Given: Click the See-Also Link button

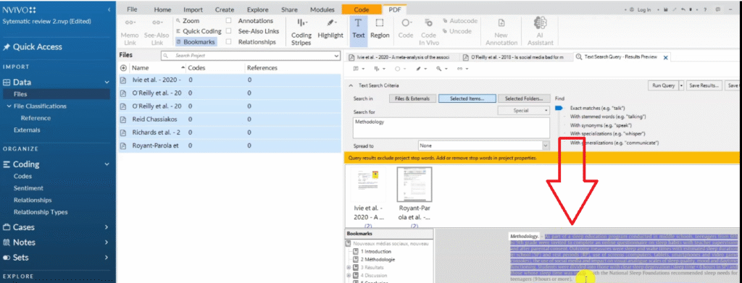Looking at the screenshot, I should [x=157, y=32].
